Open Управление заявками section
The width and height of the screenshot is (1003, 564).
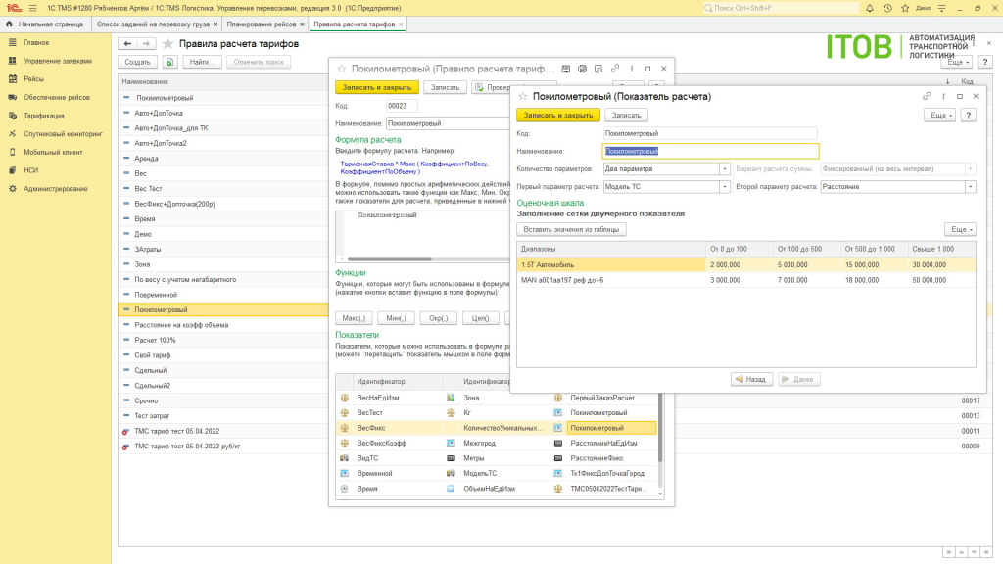coord(58,61)
